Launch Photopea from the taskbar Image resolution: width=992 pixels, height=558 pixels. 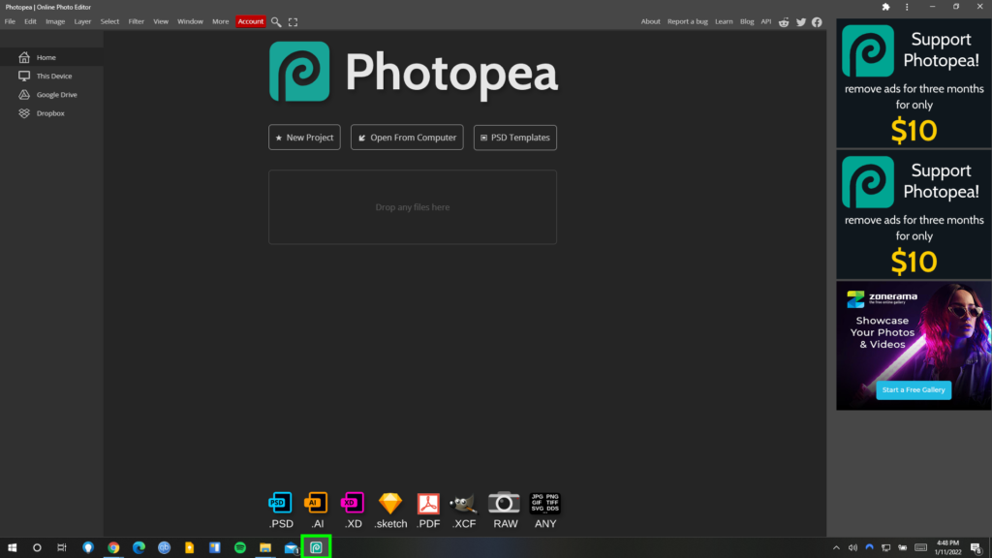click(317, 546)
